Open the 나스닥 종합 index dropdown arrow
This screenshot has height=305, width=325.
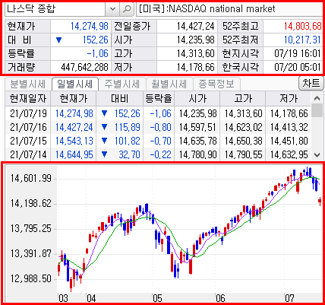[x=112, y=9]
